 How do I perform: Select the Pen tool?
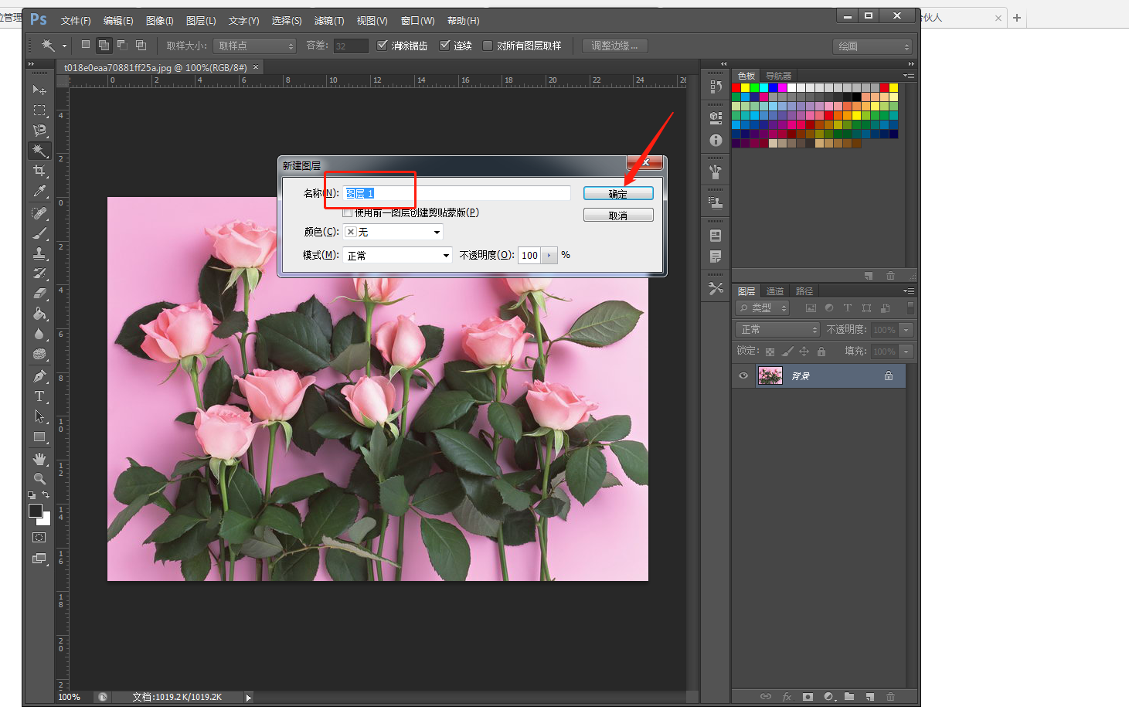click(x=39, y=376)
